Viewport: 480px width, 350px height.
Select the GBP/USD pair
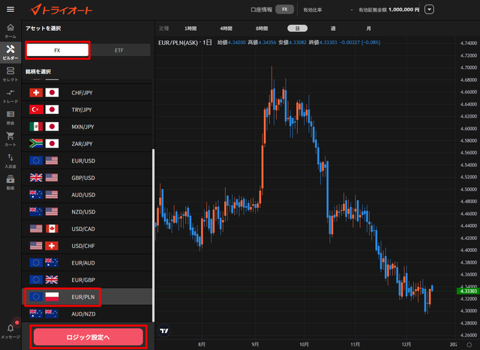87,178
